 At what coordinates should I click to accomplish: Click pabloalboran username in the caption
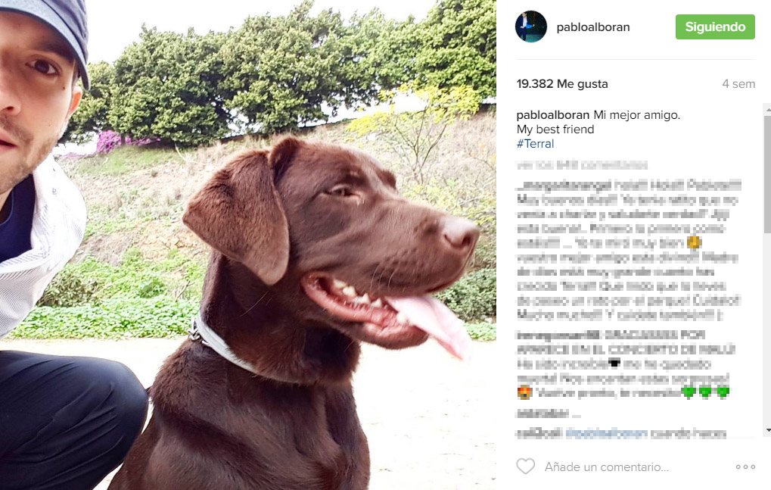pos(552,114)
